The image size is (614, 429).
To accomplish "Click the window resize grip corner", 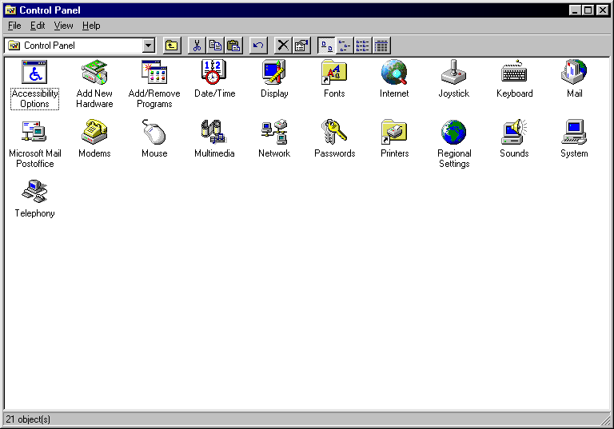I will (605, 419).
